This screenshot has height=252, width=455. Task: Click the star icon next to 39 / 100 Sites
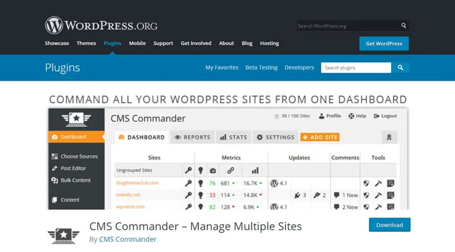277,116
